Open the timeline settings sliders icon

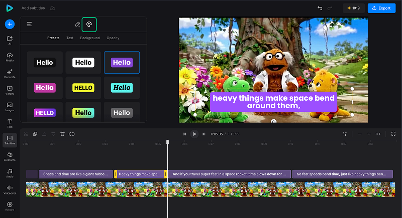tap(345, 134)
